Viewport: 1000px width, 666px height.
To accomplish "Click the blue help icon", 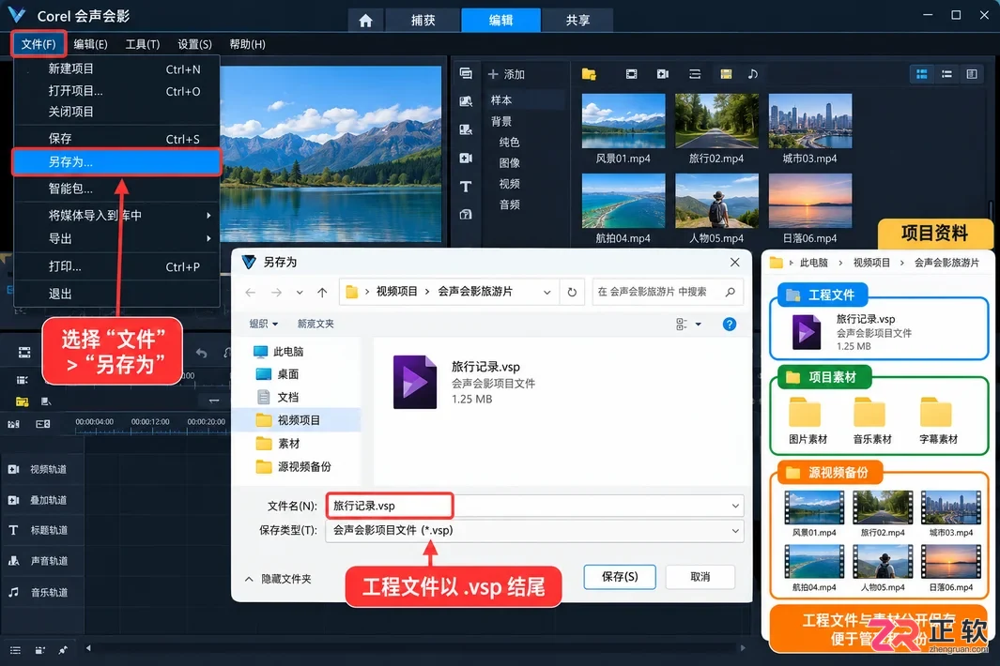I will click(729, 325).
